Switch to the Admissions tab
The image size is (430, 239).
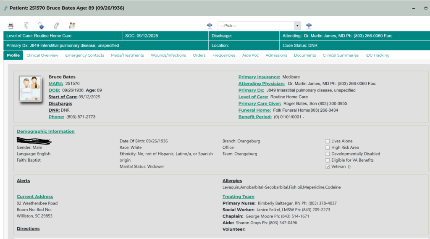tap(276, 55)
